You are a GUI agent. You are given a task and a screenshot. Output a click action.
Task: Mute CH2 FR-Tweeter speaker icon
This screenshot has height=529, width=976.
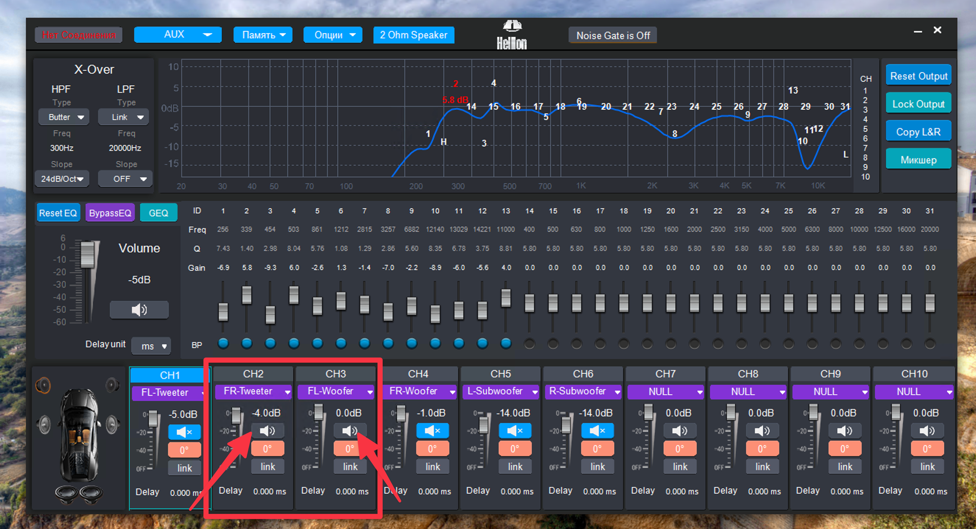(267, 431)
